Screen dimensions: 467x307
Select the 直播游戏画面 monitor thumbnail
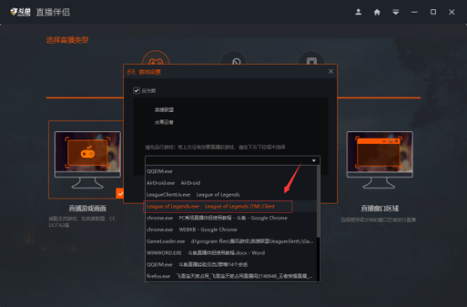click(x=88, y=160)
